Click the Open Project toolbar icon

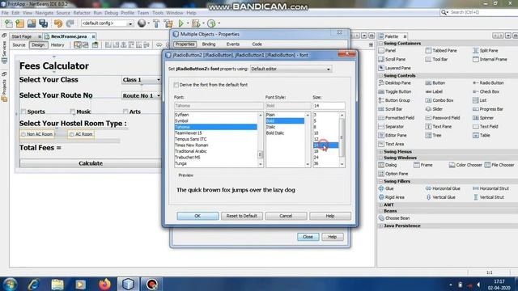(32, 23)
